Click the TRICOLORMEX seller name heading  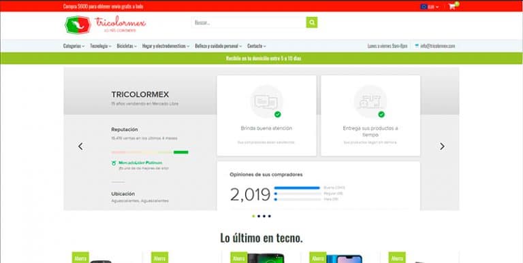click(140, 94)
